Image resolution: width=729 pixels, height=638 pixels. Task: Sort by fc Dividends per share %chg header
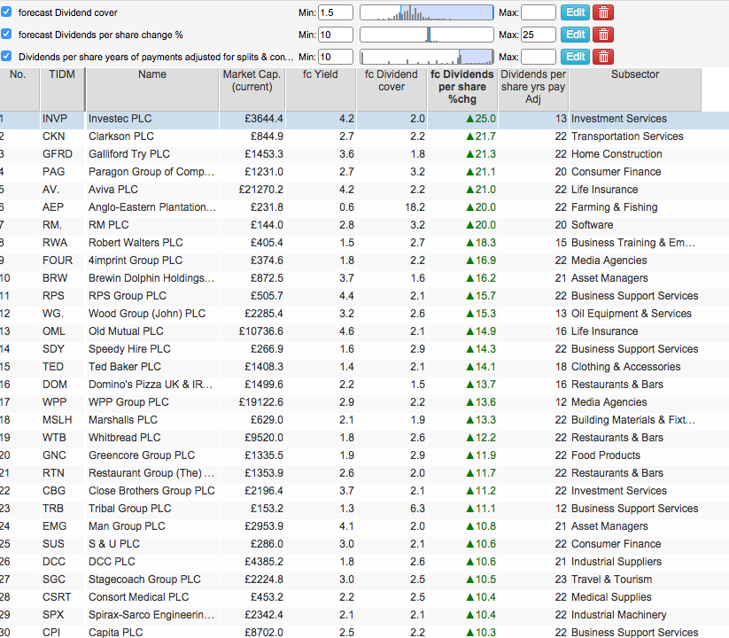coord(462,89)
